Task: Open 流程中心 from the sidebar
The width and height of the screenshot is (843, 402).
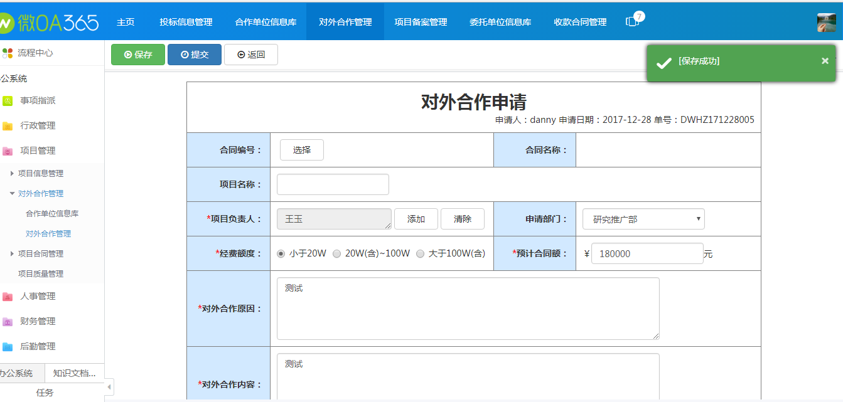Action: click(x=35, y=53)
